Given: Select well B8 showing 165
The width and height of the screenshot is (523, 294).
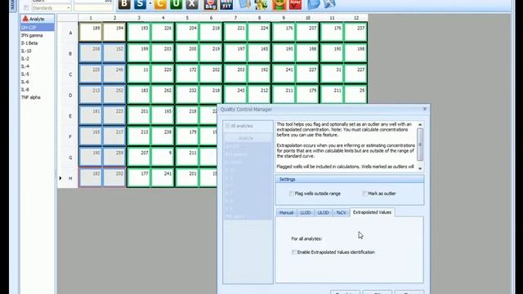Looking at the screenshot, I should pos(259,53).
